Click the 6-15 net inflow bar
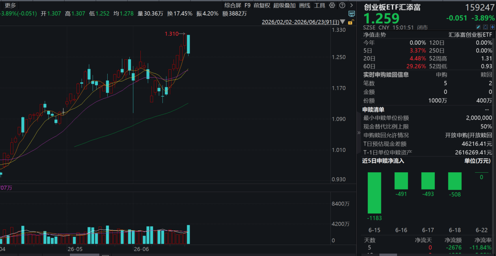Image resolution: width=496 pixels, height=256 pixels. click(375, 193)
